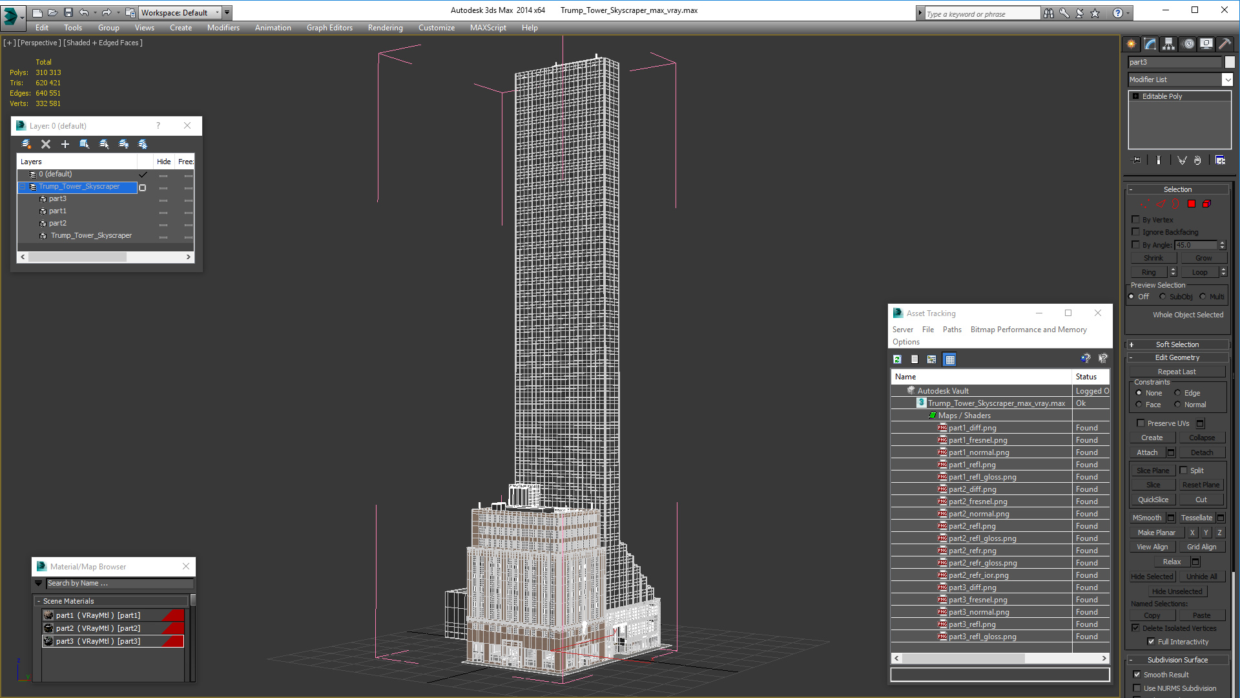Open Configure Modifier Sets icon
The width and height of the screenshot is (1240, 698).
[1220, 160]
